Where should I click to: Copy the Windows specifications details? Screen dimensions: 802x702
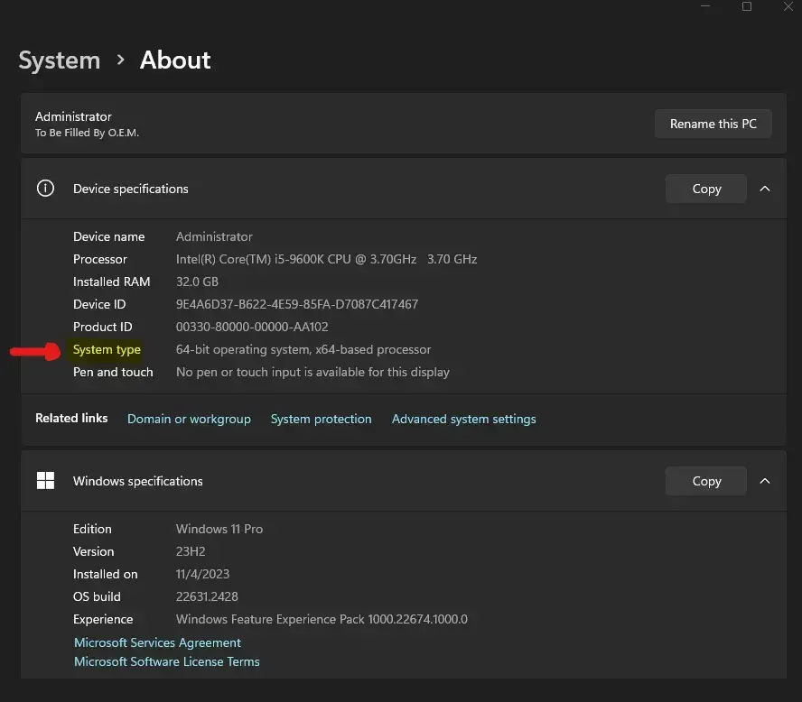pyautogui.click(x=705, y=481)
